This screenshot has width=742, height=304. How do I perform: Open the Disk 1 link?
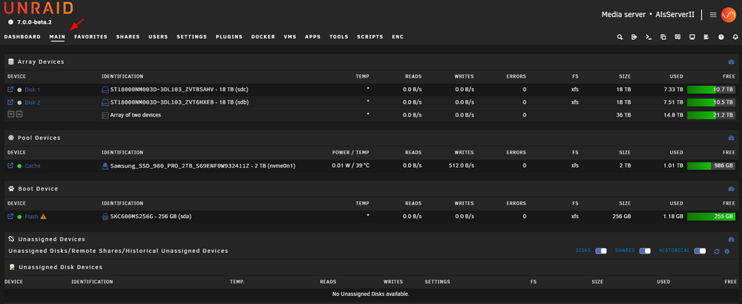[x=32, y=90]
